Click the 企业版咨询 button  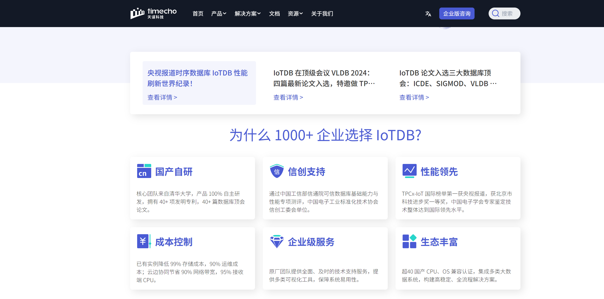457,14
